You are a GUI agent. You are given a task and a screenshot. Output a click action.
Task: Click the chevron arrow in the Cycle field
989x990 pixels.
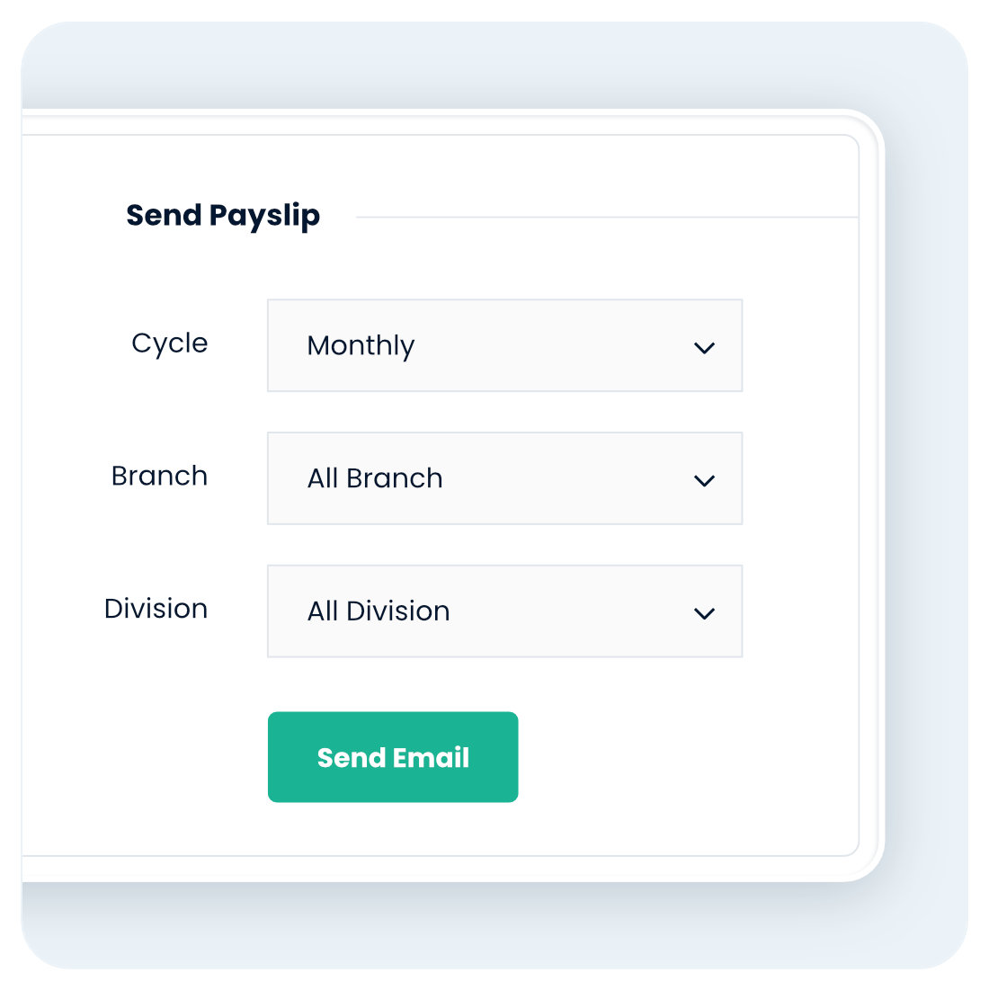704,348
